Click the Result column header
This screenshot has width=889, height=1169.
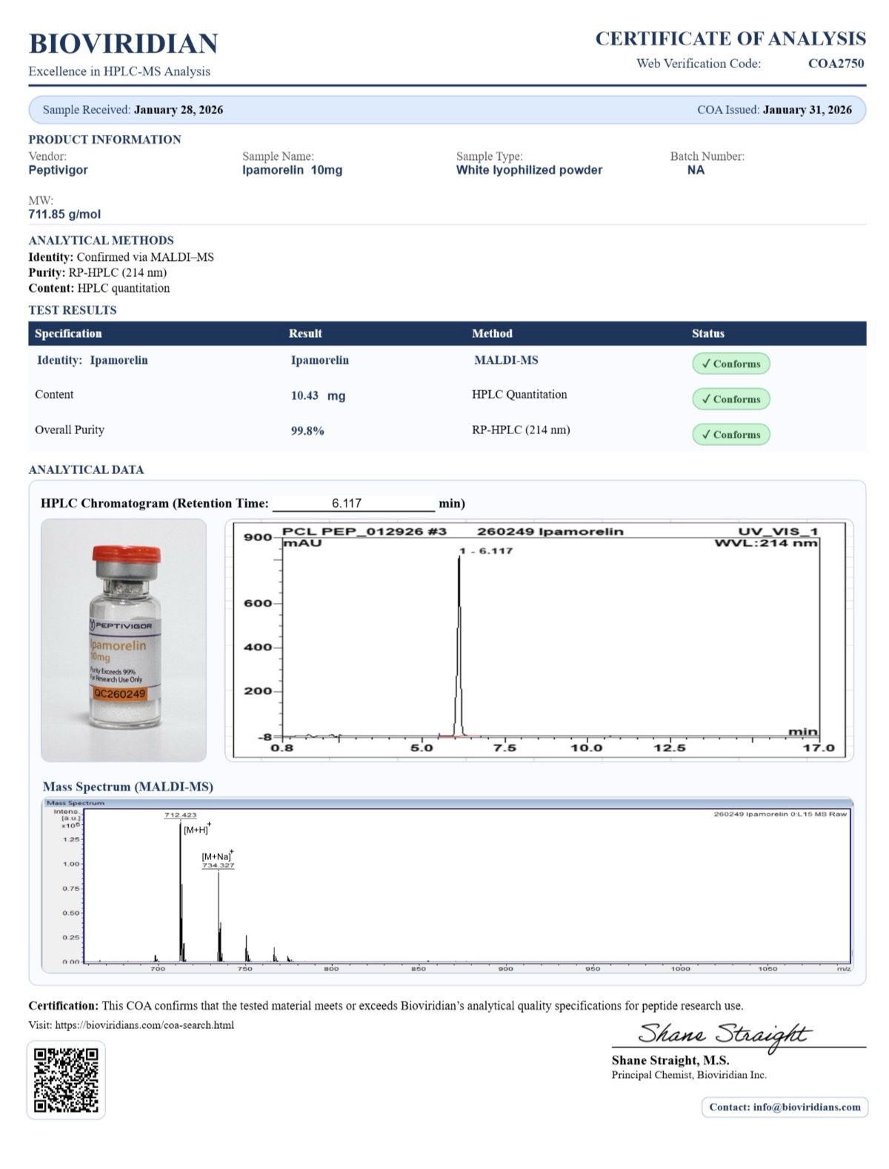pos(305,333)
